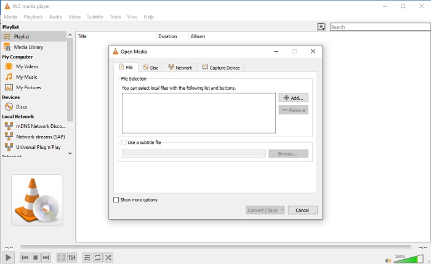Change playlist view mode icon beside Search
The width and height of the screenshot is (431, 264).
pos(321,26)
